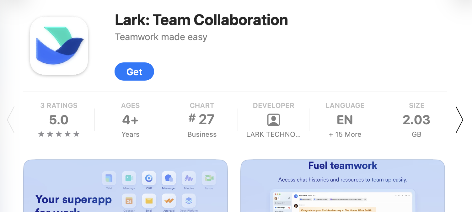Click the developer person icon

tap(274, 120)
